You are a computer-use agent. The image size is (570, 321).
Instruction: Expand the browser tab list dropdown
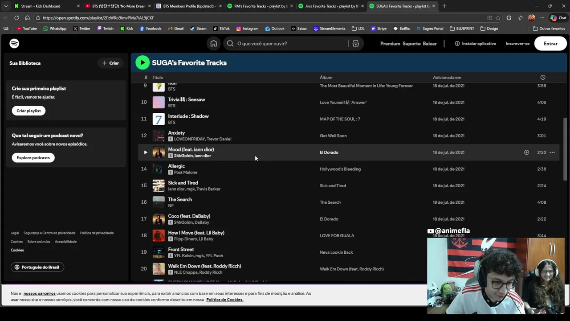point(6,6)
